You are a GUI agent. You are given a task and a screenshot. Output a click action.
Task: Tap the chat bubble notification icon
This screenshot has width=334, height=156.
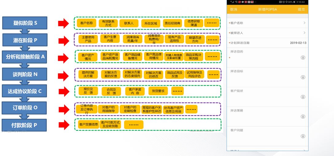(x=243, y=2)
